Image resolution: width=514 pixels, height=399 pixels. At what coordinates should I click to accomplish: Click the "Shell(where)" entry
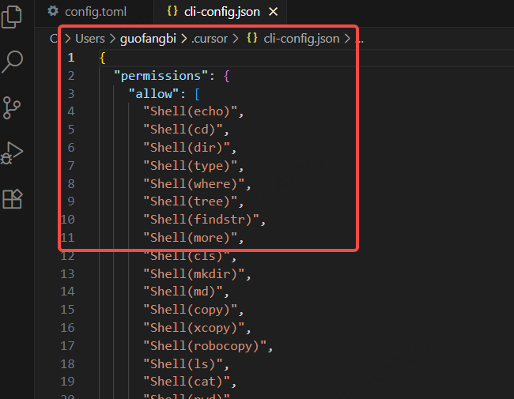(194, 184)
